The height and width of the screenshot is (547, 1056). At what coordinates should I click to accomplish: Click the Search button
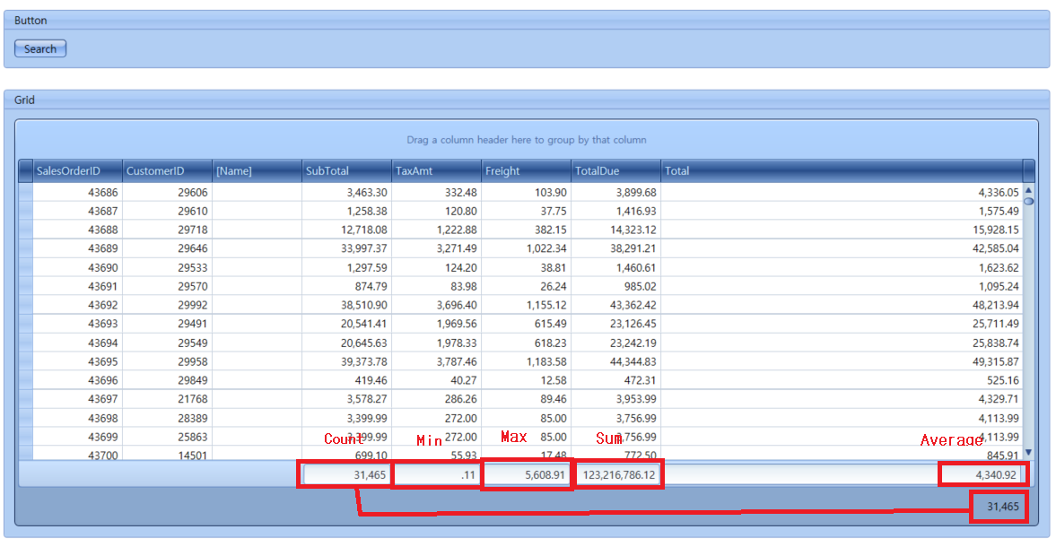coord(39,48)
